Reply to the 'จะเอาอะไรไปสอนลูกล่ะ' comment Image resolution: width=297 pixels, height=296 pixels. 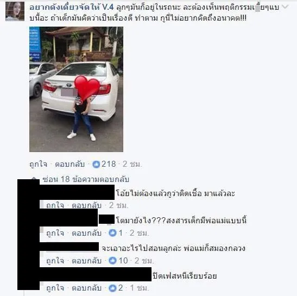(86, 261)
